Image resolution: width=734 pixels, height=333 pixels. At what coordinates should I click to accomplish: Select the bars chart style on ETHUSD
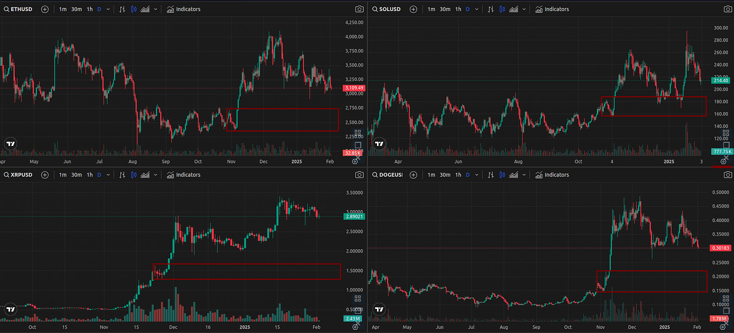pyautogui.click(x=122, y=9)
